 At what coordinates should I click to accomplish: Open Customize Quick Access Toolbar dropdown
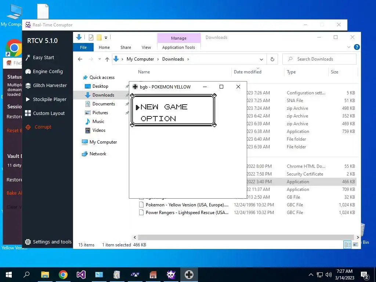(x=106, y=38)
